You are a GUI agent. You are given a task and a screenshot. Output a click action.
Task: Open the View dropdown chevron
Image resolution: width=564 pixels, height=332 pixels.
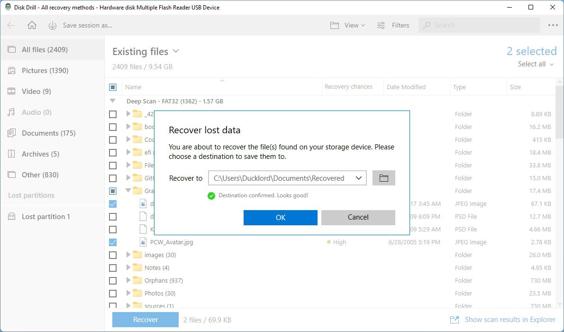click(363, 25)
